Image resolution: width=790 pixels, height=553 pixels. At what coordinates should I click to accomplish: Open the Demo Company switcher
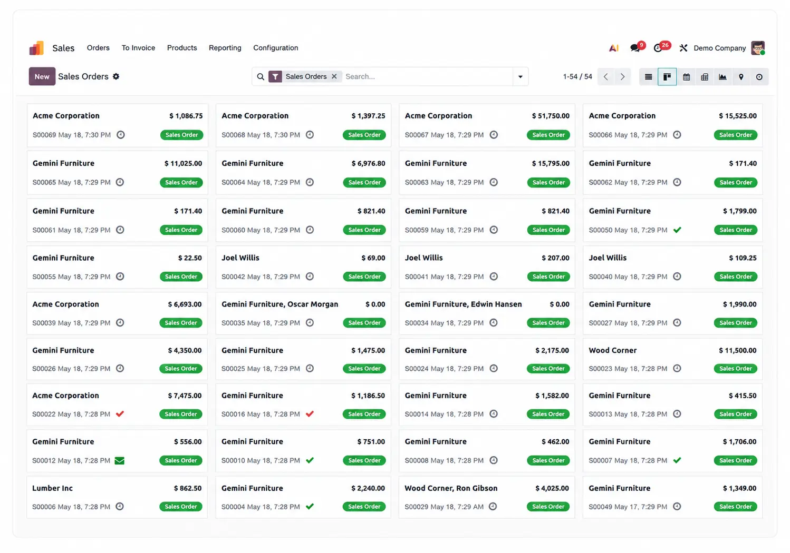click(720, 48)
